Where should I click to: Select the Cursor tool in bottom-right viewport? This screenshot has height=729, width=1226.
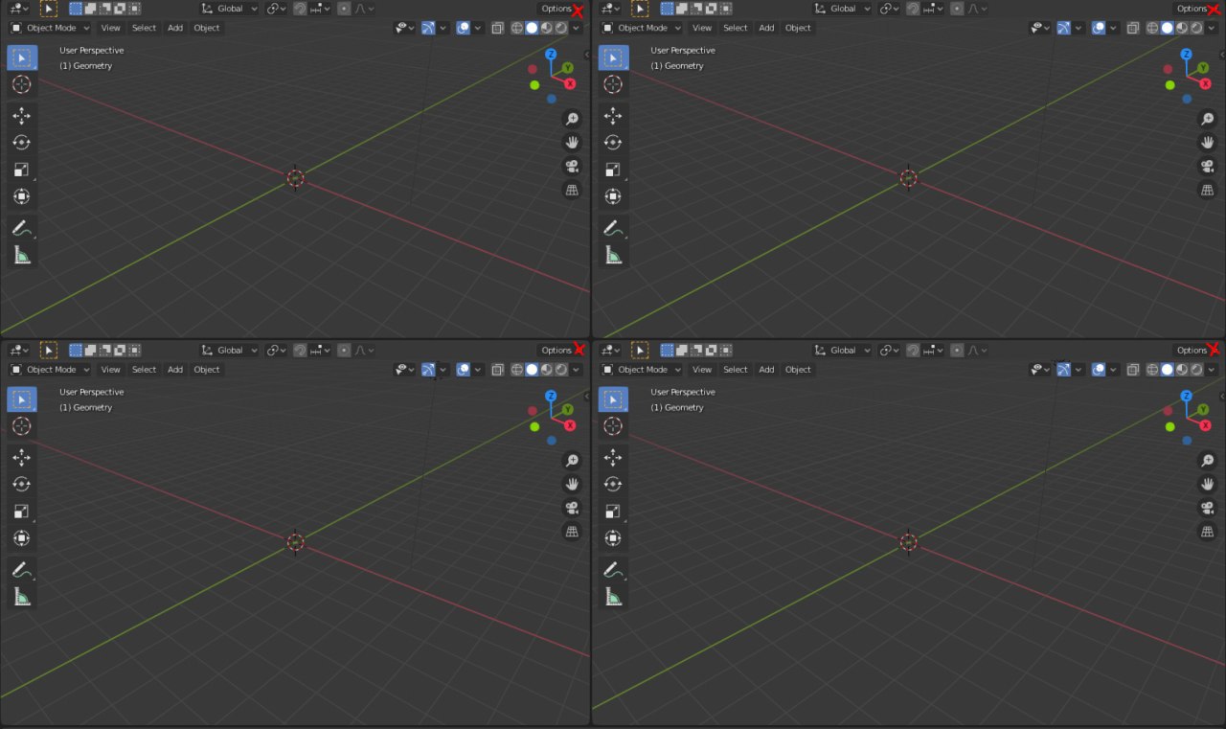tap(613, 426)
